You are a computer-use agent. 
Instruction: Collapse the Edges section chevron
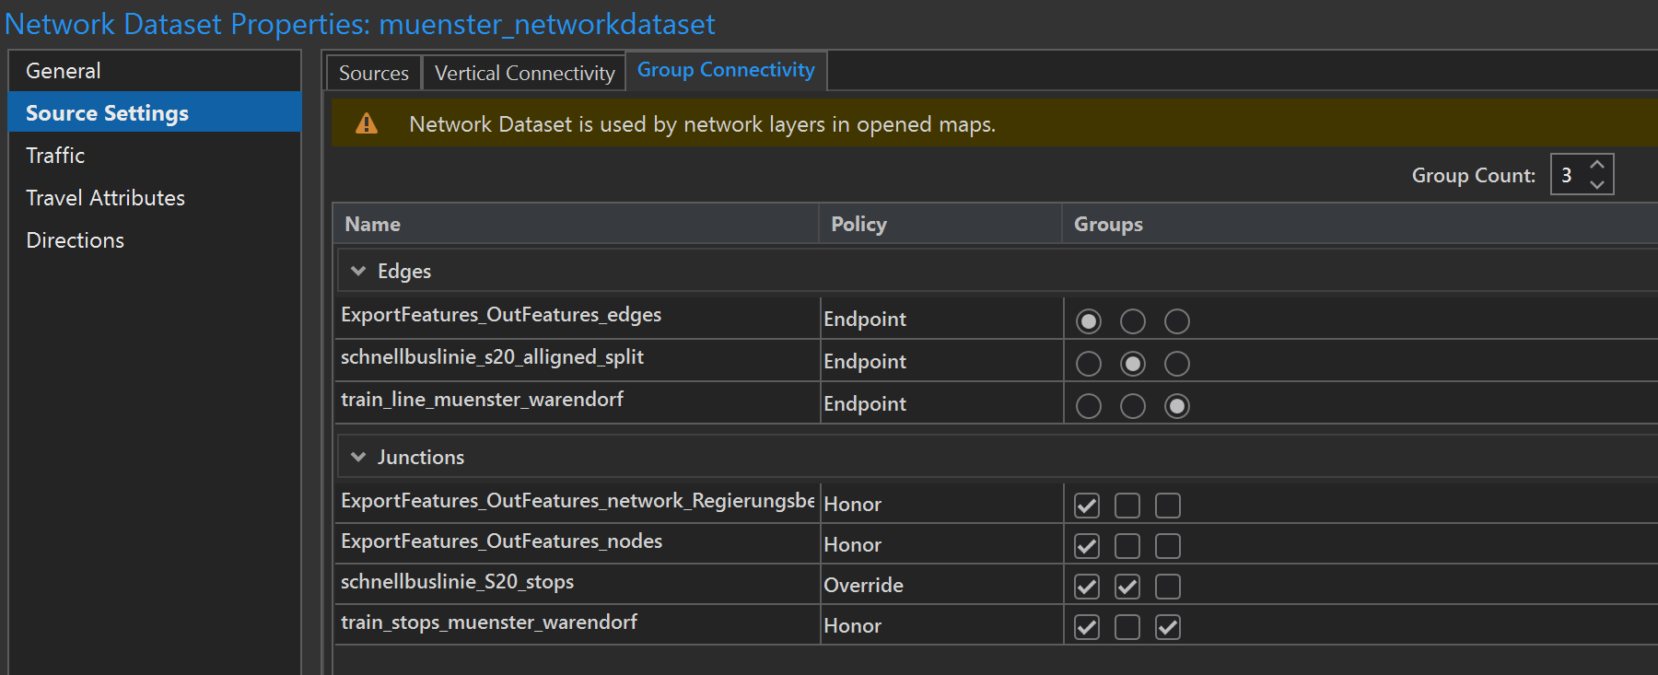(x=358, y=271)
